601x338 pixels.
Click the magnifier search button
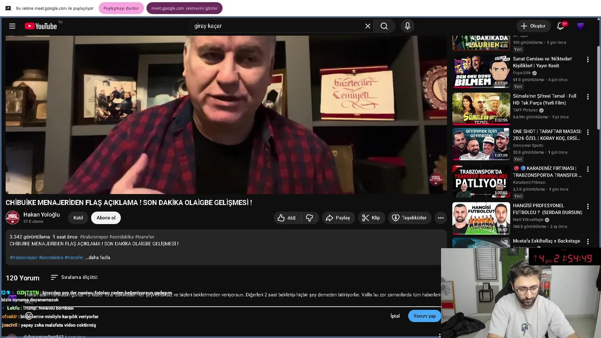pyautogui.click(x=384, y=26)
